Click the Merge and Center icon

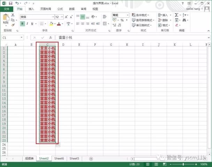tap(105, 24)
